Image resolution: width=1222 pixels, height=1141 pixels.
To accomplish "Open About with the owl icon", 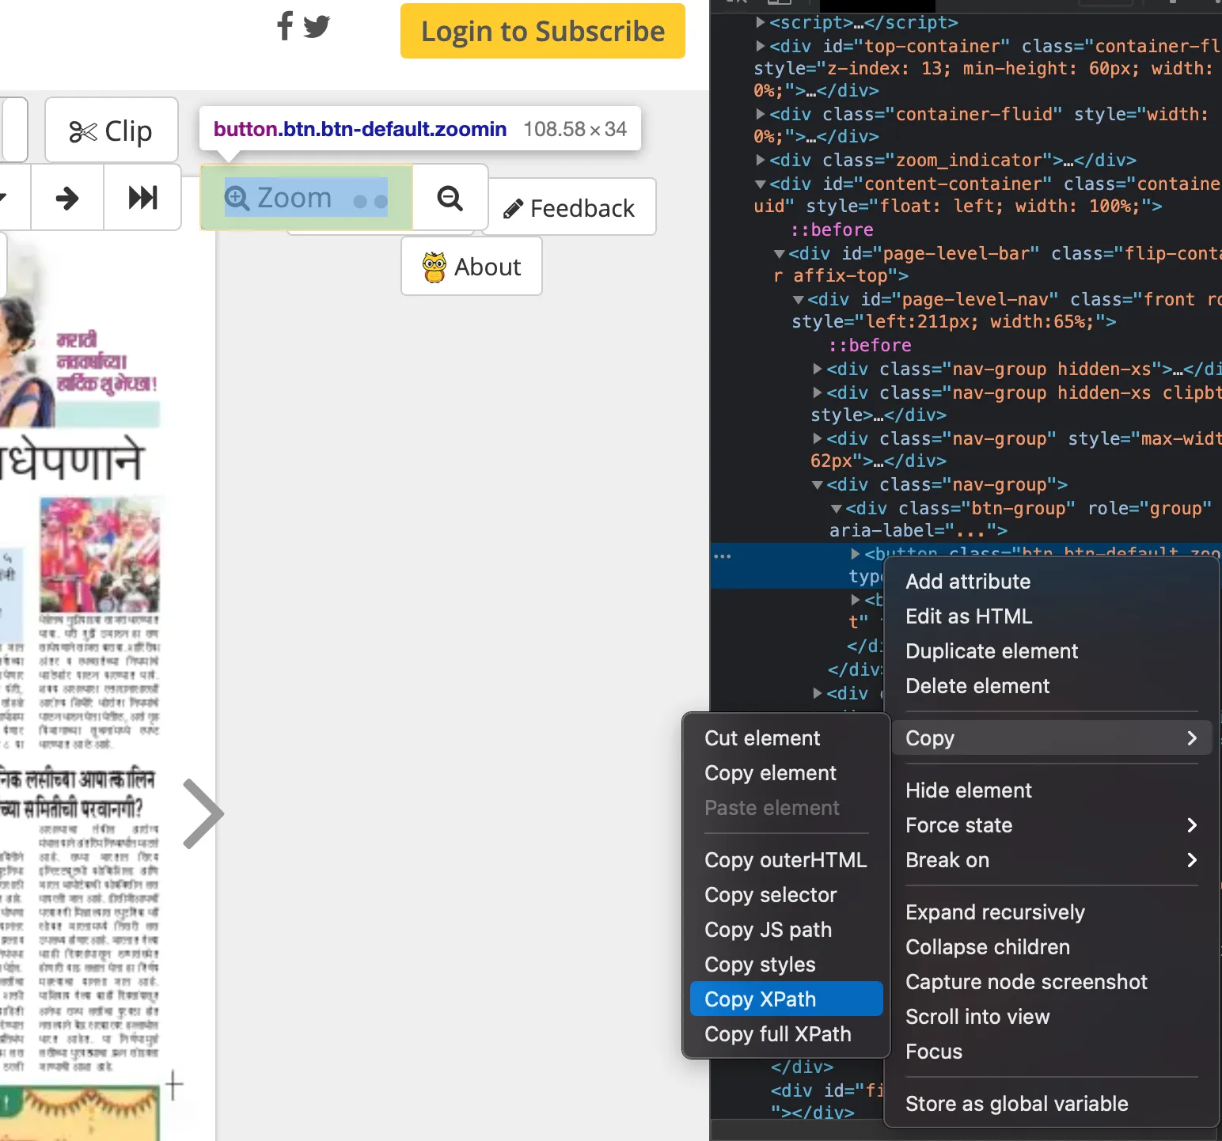I will [472, 267].
